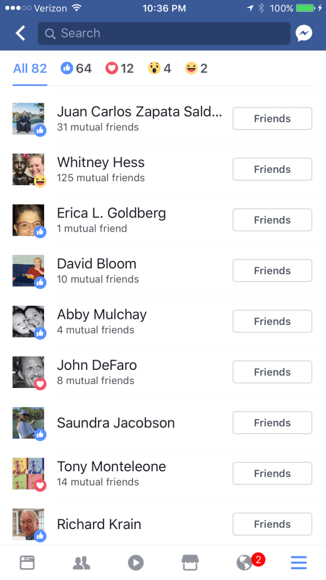Tap the Search field
The width and height of the screenshot is (326, 580).
[164, 33]
